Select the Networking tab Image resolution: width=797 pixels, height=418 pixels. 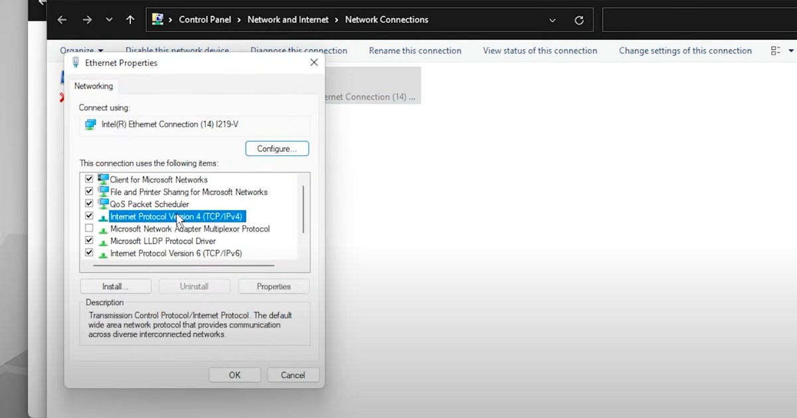[x=94, y=86]
